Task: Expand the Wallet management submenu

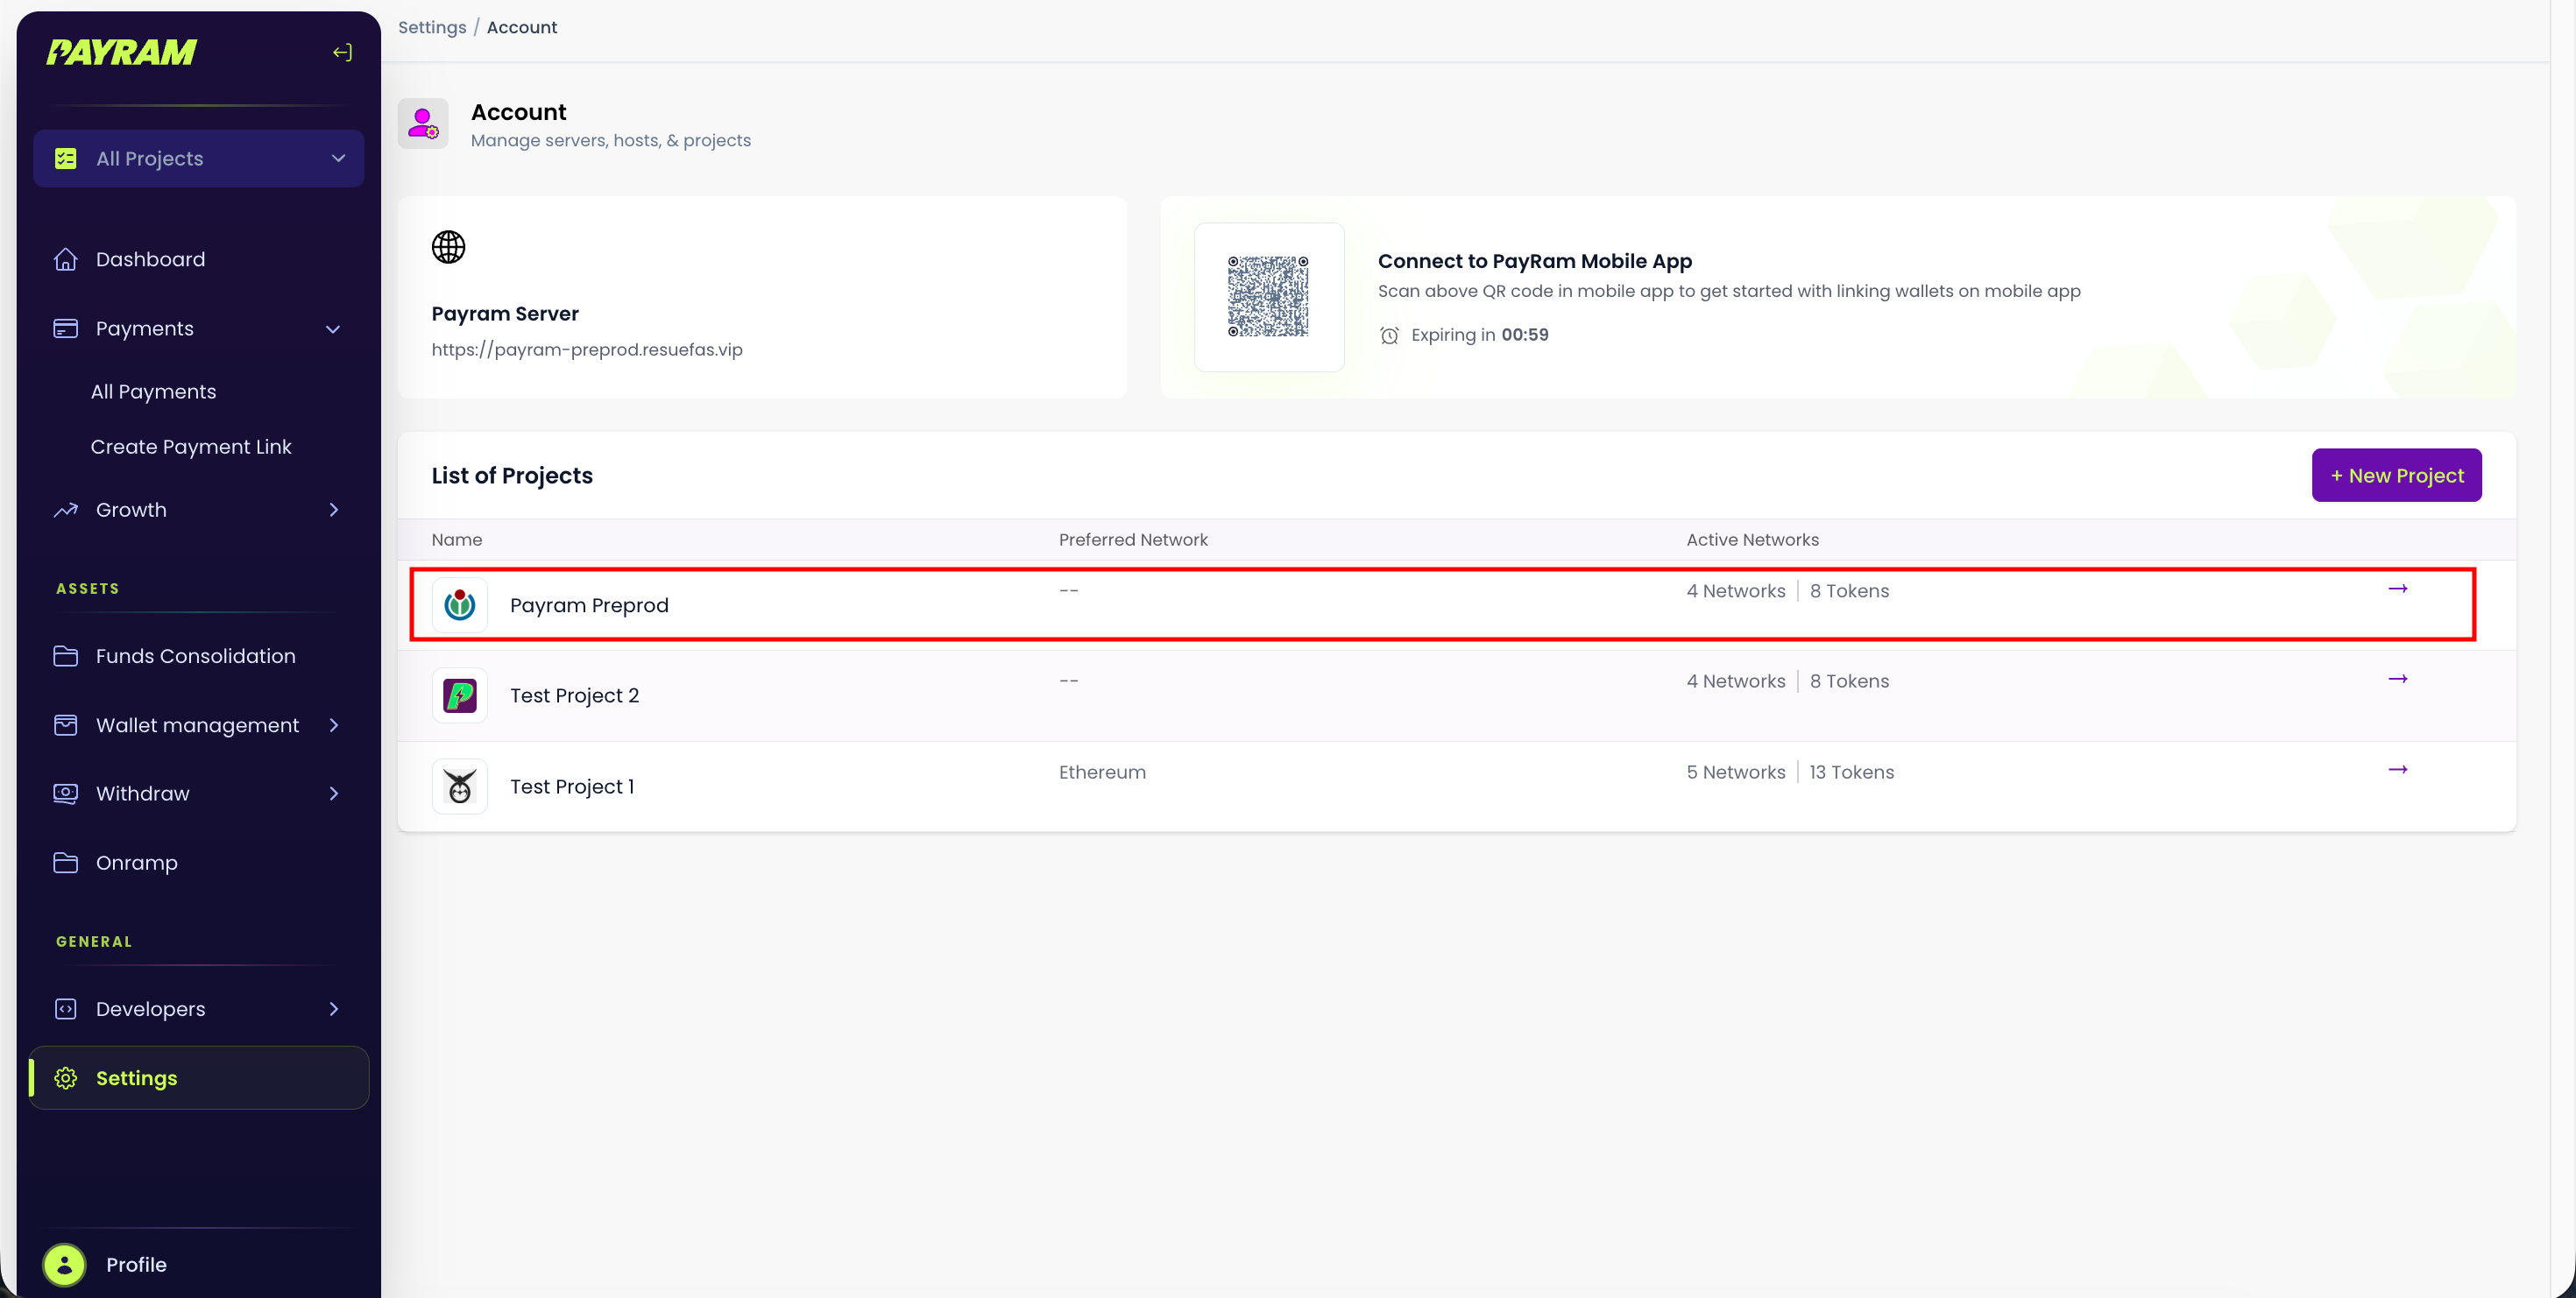Action: click(333, 725)
